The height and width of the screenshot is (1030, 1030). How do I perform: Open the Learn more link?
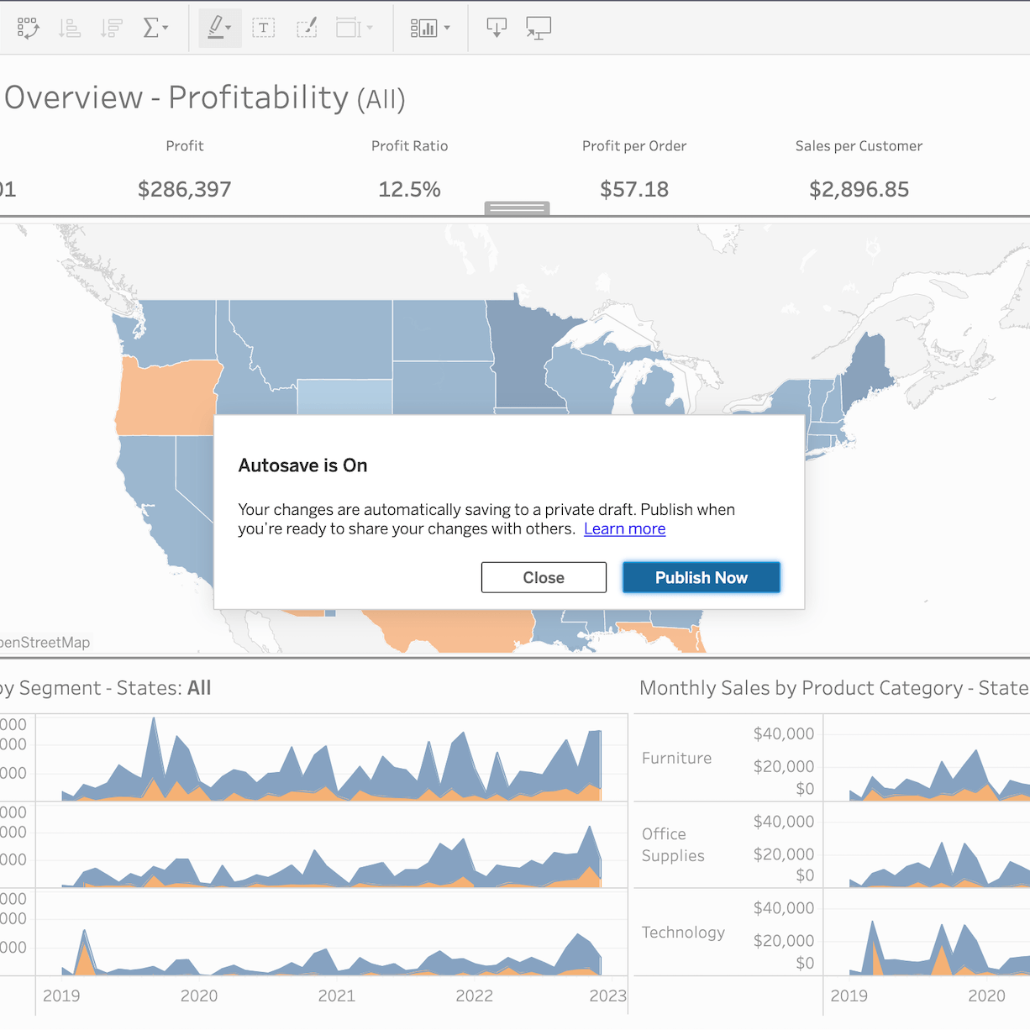pos(624,529)
